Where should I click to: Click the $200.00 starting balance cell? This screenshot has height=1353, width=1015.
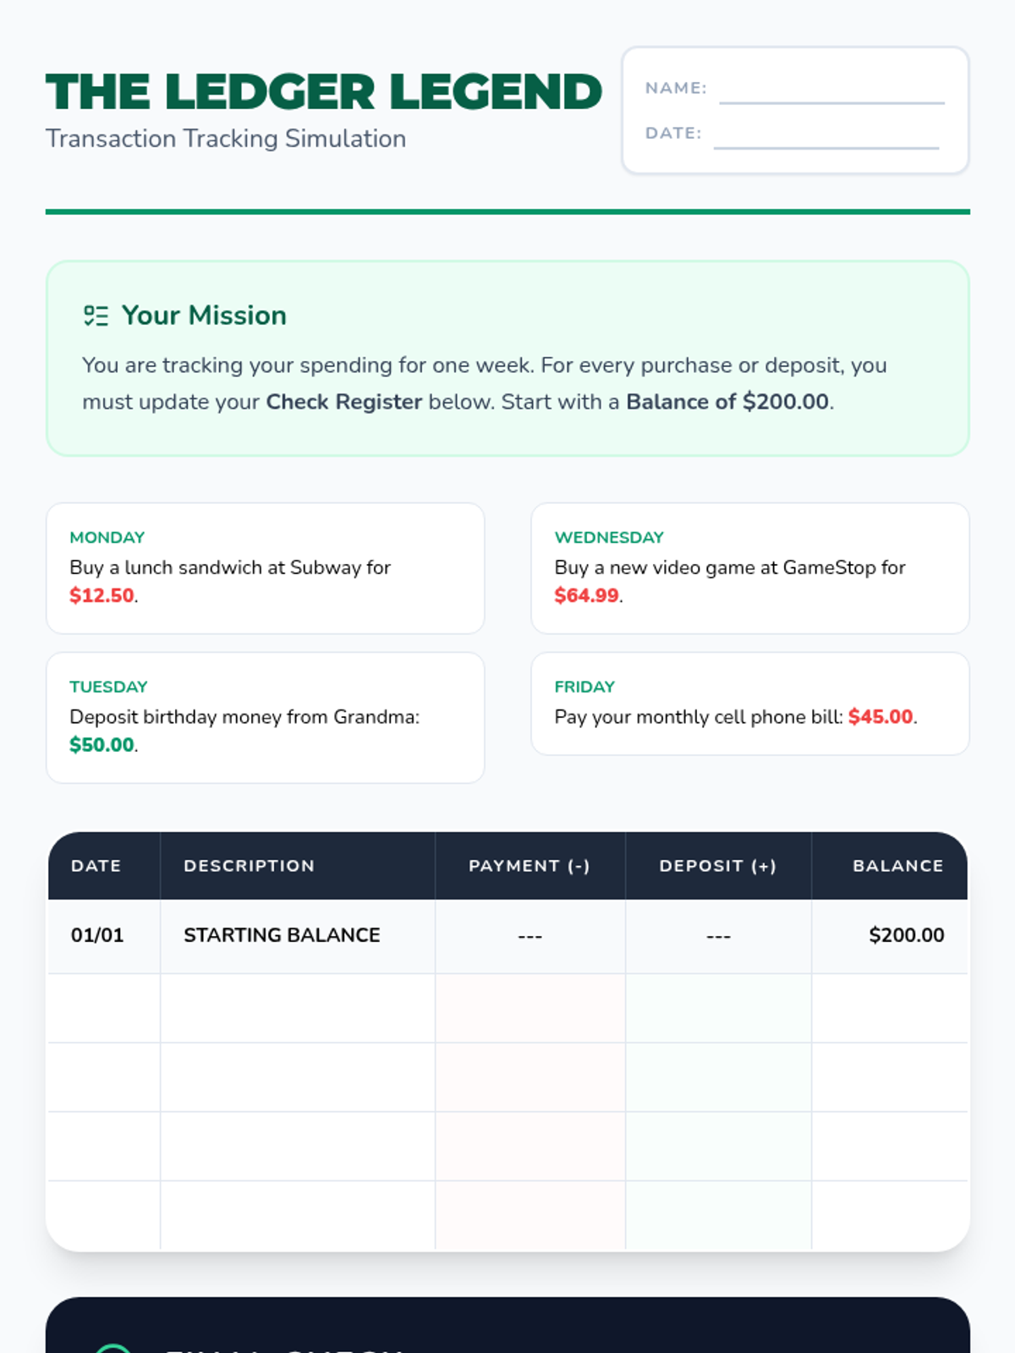point(906,935)
